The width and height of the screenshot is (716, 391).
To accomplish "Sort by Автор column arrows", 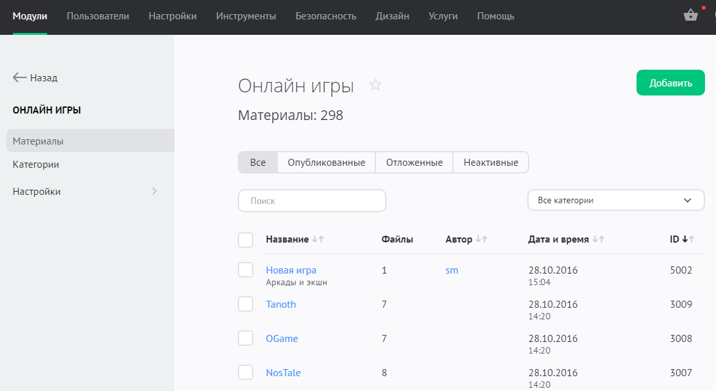I will tap(481, 239).
